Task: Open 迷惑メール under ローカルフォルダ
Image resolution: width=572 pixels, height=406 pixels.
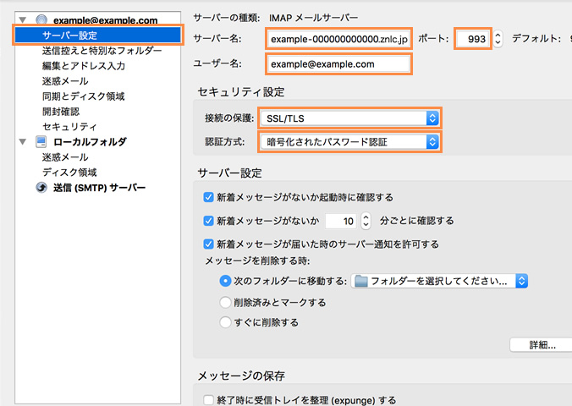Action: (x=65, y=156)
